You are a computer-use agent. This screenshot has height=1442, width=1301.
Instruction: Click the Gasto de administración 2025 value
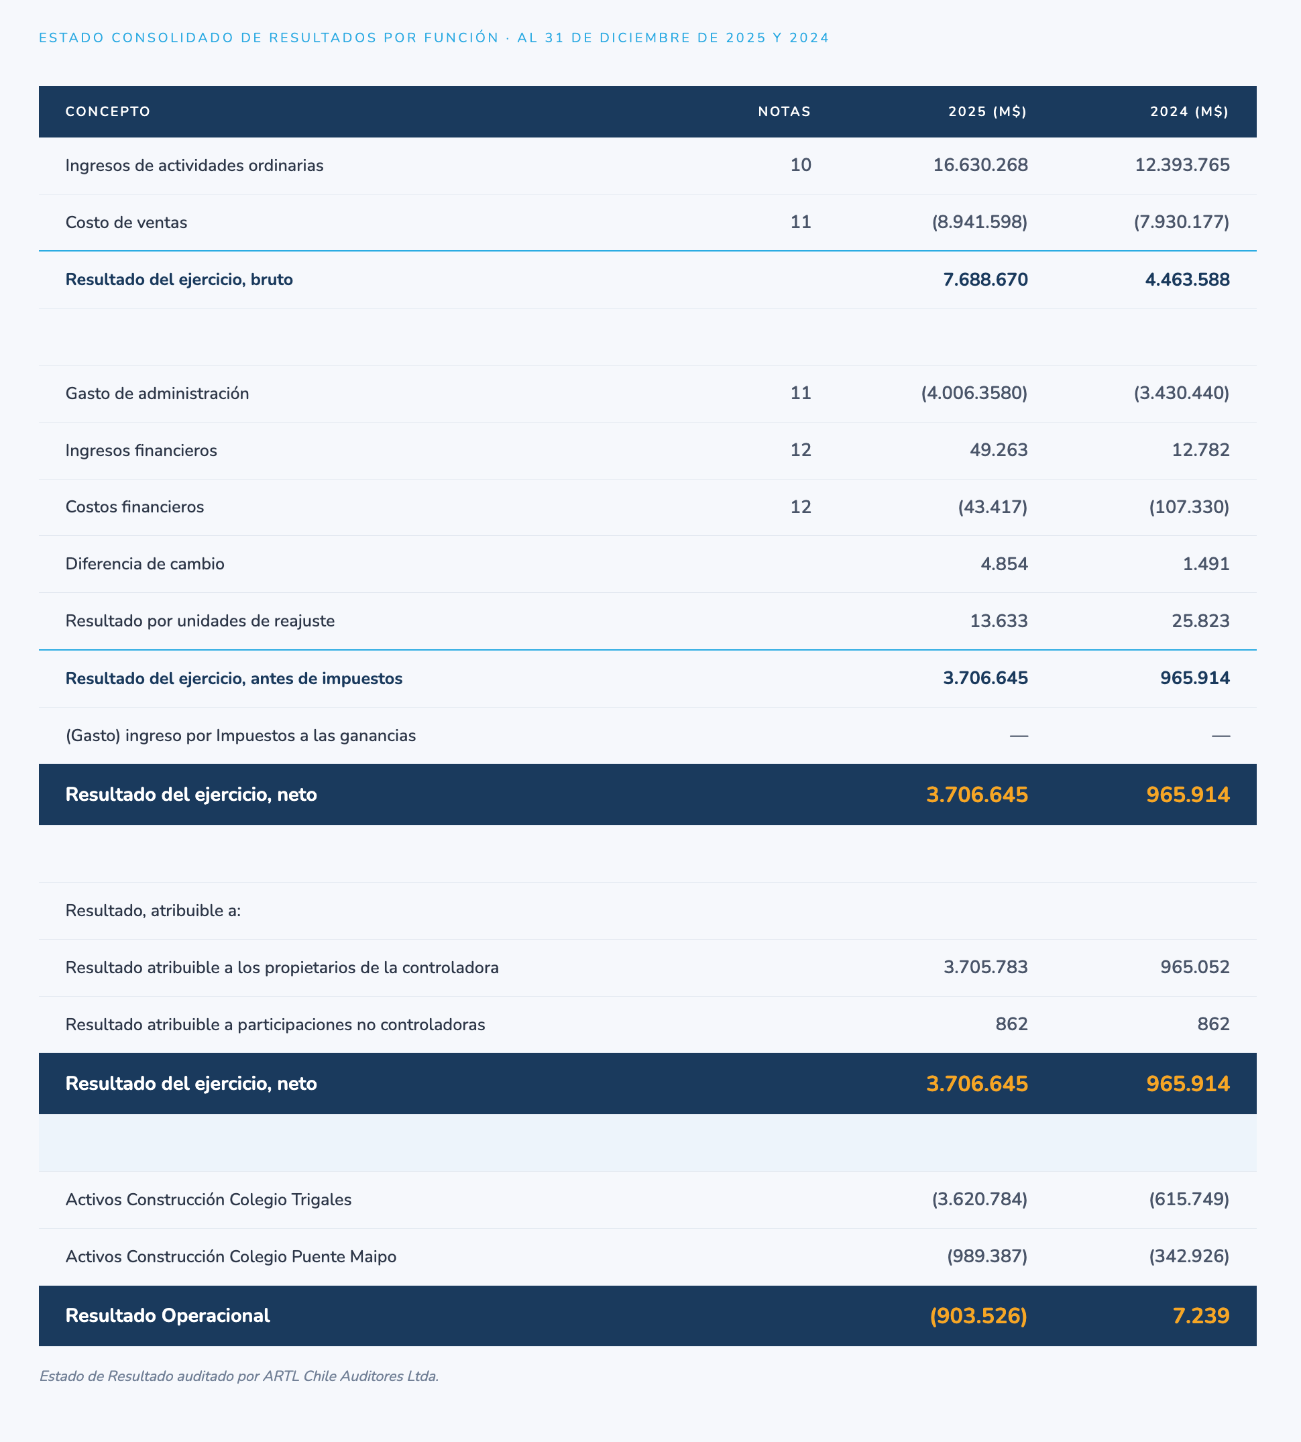[974, 393]
